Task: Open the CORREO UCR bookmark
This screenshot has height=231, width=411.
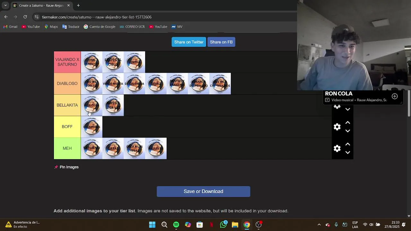Action: [x=132, y=27]
